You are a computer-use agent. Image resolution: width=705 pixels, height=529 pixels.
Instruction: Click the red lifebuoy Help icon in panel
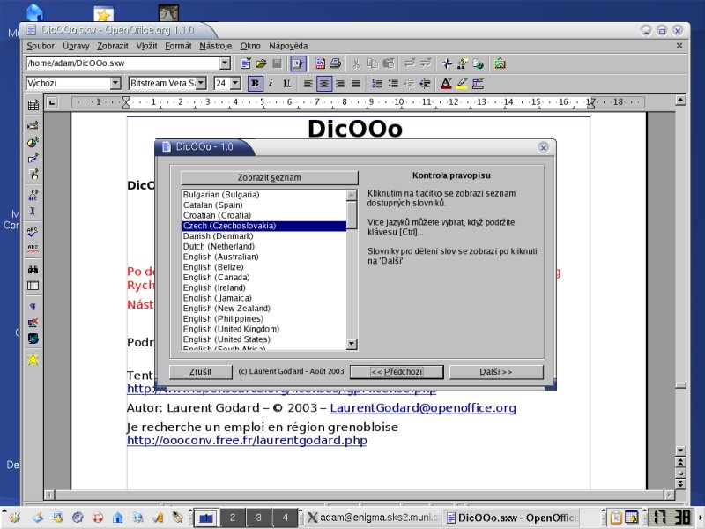coord(98,518)
